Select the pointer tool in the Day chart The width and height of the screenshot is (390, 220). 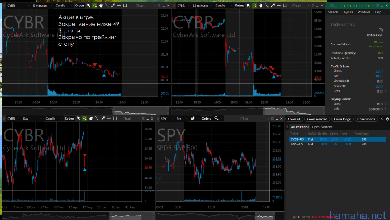pos(78,119)
